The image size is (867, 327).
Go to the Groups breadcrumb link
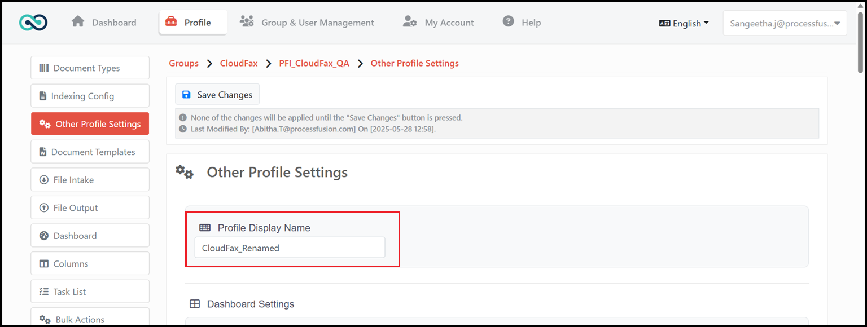184,63
